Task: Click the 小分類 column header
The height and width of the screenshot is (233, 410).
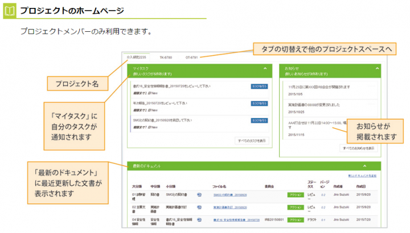Action: 171,186
